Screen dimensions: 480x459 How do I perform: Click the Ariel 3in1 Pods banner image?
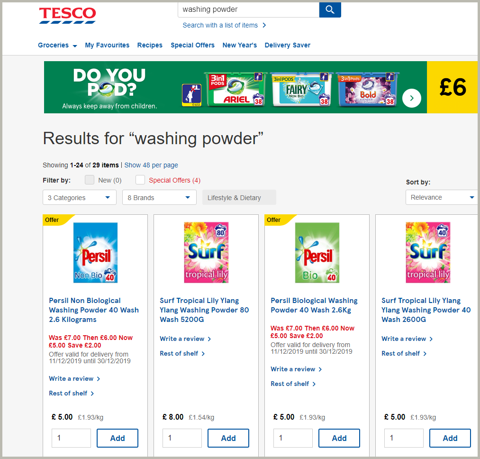(x=235, y=88)
